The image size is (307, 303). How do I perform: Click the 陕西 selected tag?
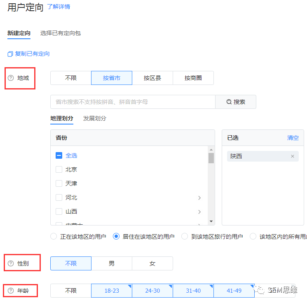pyautogui.click(x=263, y=156)
